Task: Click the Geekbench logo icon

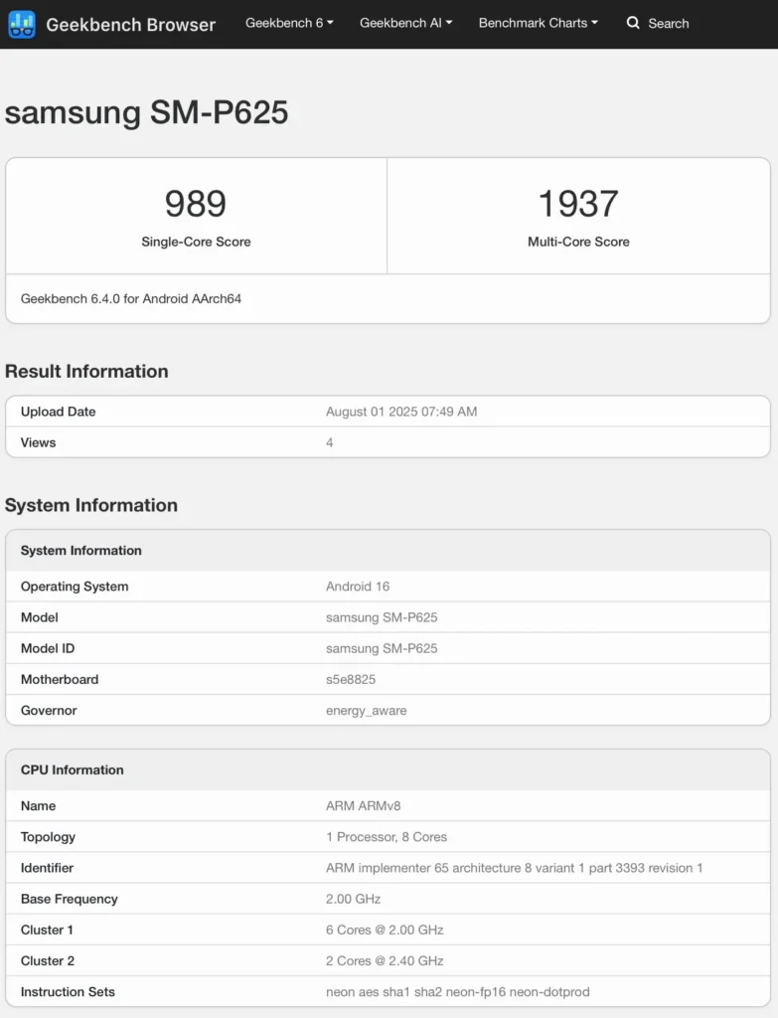Action: pyautogui.click(x=22, y=25)
